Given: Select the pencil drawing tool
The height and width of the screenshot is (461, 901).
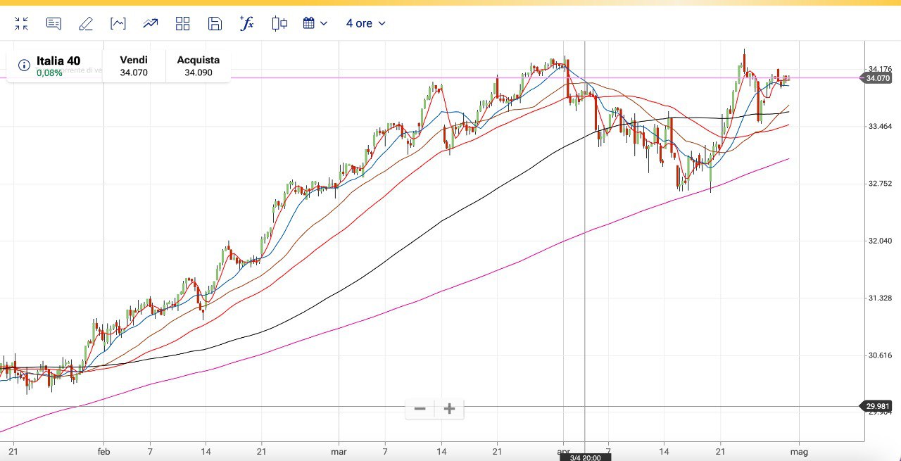Looking at the screenshot, I should pyautogui.click(x=86, y=23).
